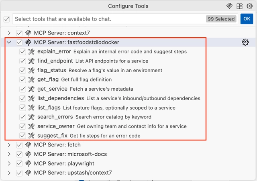Expand the MCP Server: fetch node

(x=10, y=145)
